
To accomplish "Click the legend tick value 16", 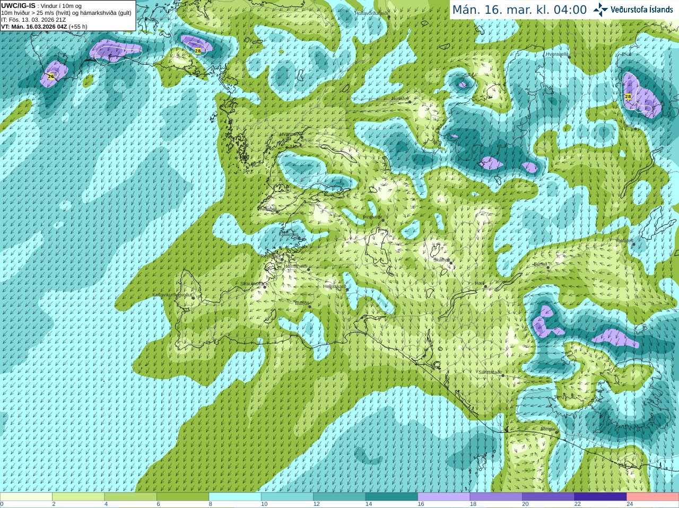I will [x=421, y=504].
